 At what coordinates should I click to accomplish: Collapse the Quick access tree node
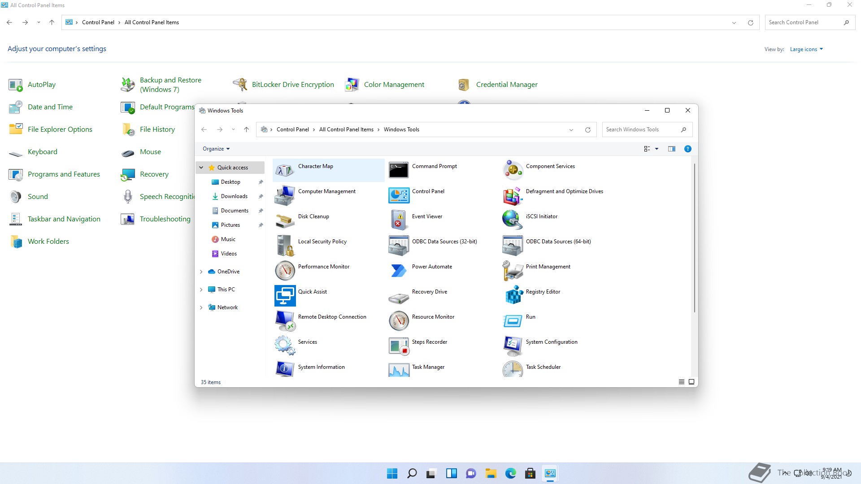pyautogui.click(x=201, y=168)
